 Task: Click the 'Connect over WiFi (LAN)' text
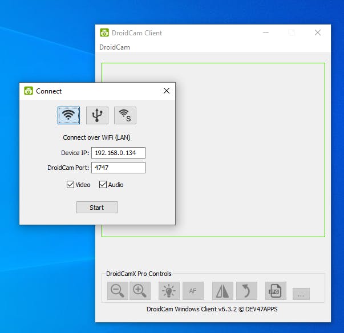click(96, 137)
